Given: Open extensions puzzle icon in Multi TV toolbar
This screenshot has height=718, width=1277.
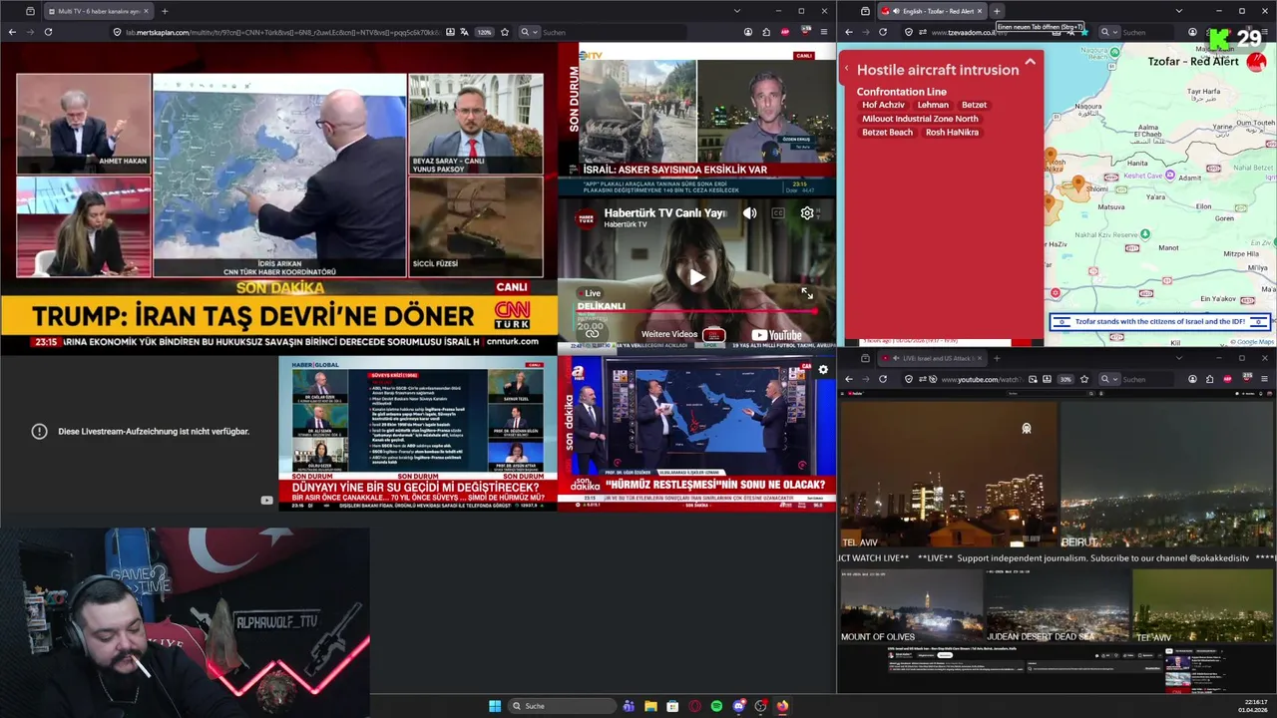Looking at the screenshot, I should [766, 32].
